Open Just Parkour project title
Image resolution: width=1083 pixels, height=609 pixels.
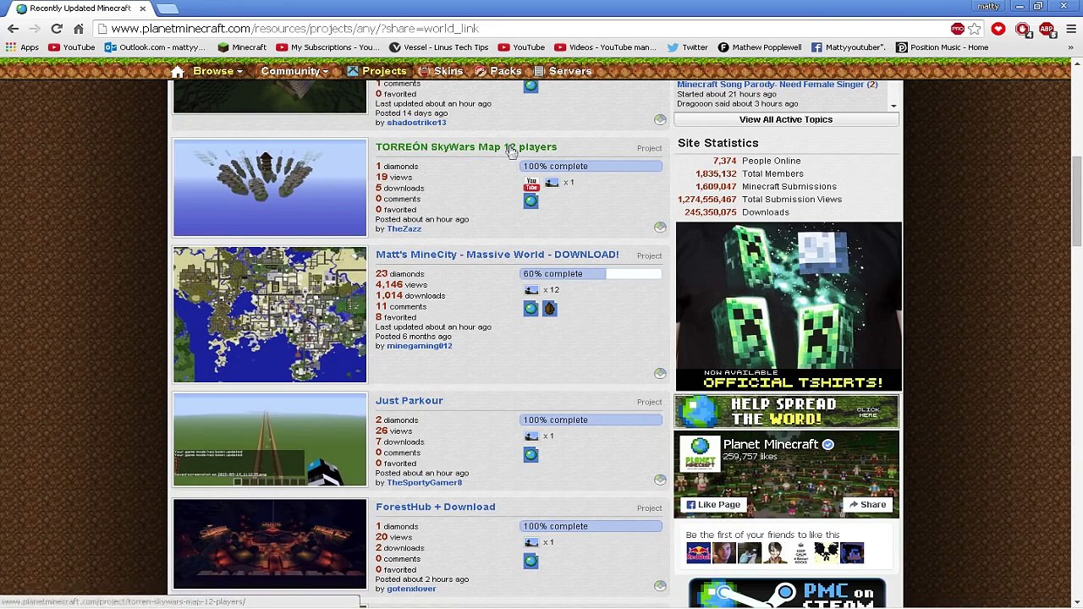tap(410, 401)
